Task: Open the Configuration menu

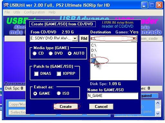Action: [34, 12]
